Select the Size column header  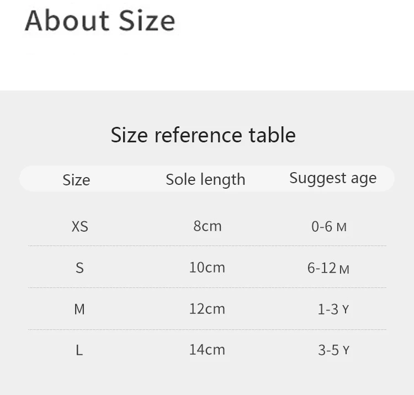76,180
